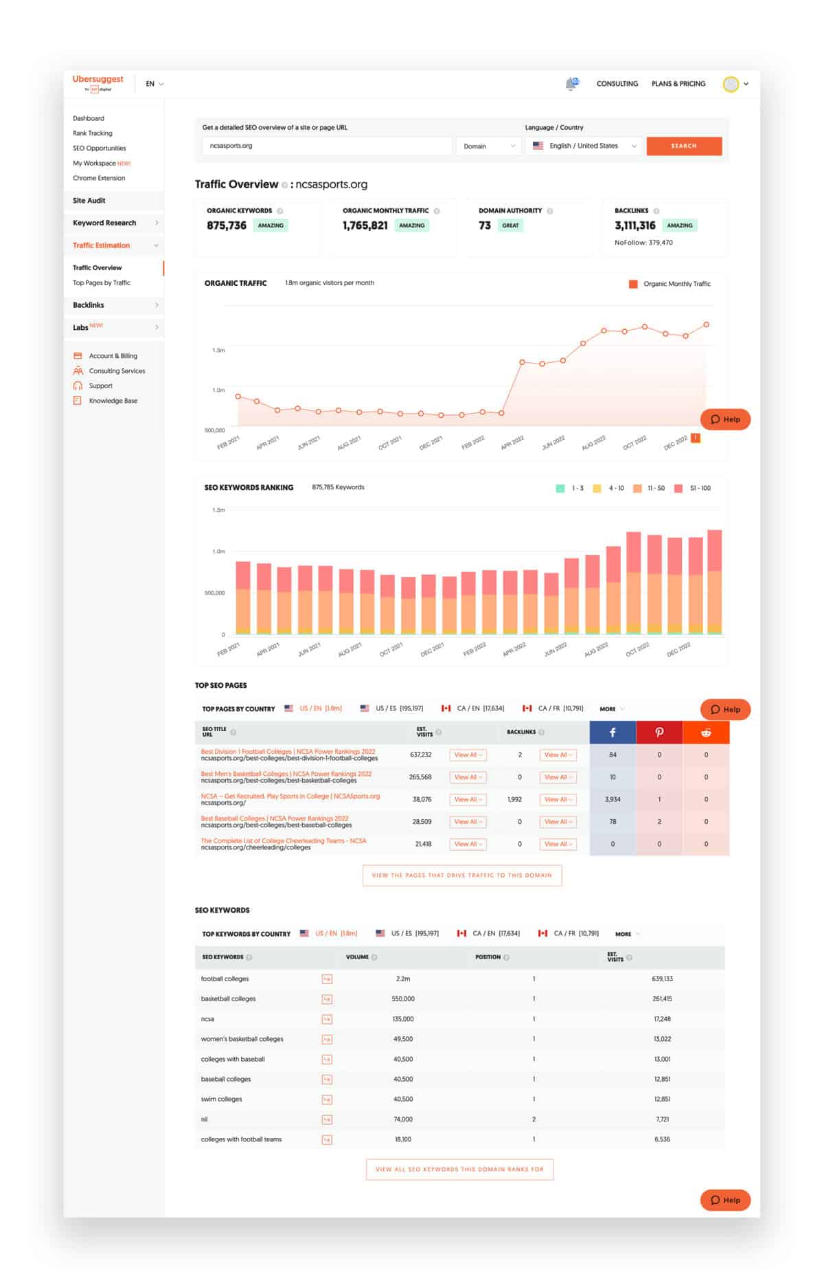Image resolution: width=824 pixels, height=1285 pixels.
Task: Click the last data point on traffic chart
Action: pyautogui.click(x=706, y=325)
